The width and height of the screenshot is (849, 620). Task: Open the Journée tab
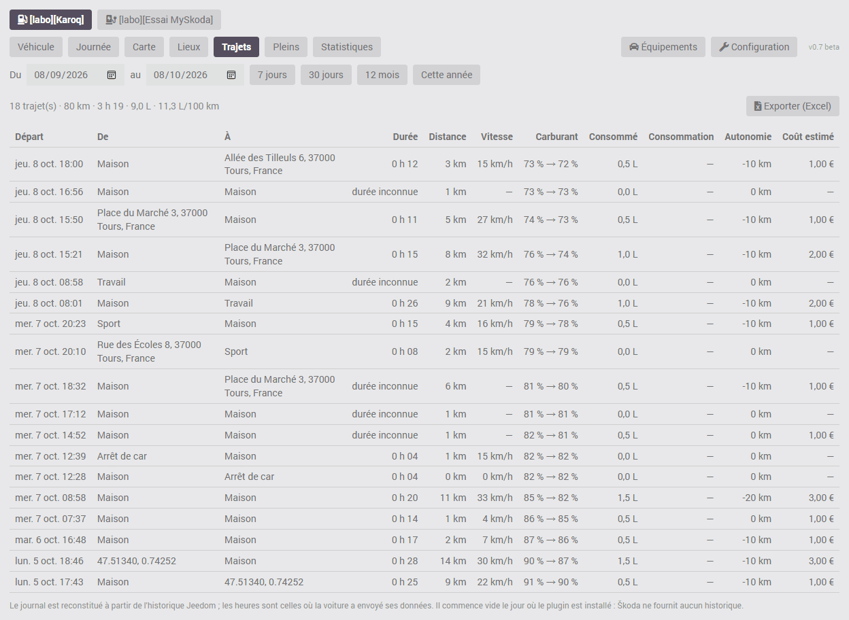point(94,47)
